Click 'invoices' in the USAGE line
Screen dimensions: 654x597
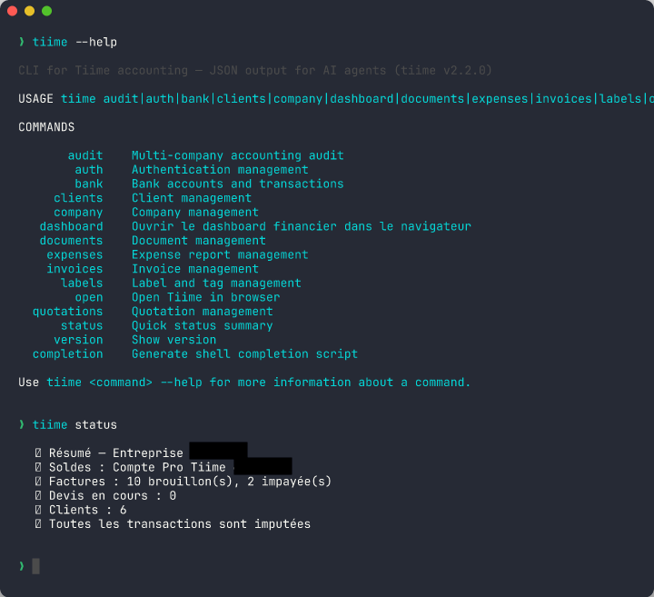[x=563, y=99]
